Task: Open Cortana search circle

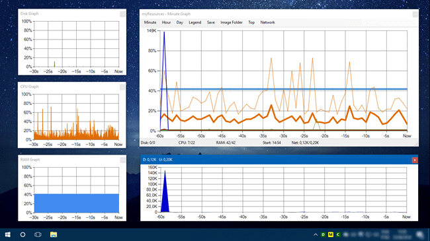Action: (x=22, y=234)
